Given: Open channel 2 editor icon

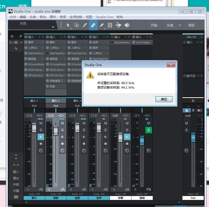Looking at the screenshot, I should [x=63, y=189].
